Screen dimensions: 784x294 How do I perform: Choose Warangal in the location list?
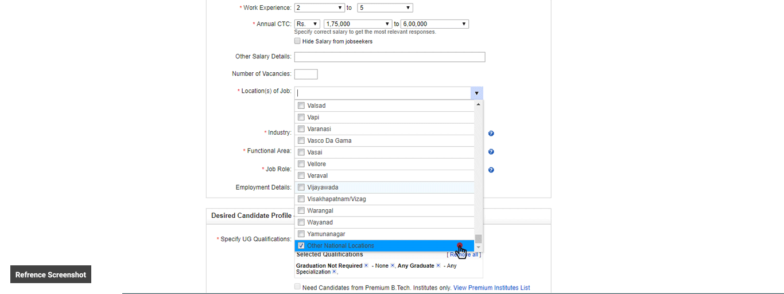(x=301, y=211)
